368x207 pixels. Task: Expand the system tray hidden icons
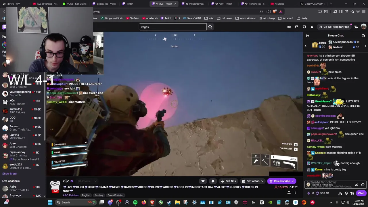coord(331,202)
